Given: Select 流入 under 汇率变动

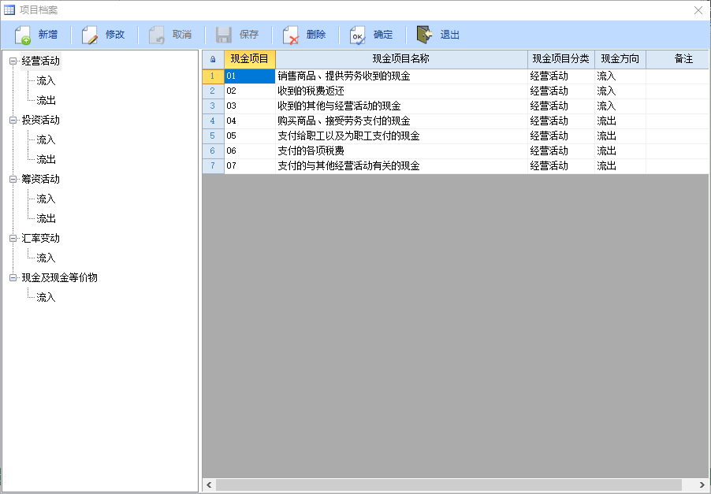Looking at the screenshot, I should (46, 258).
